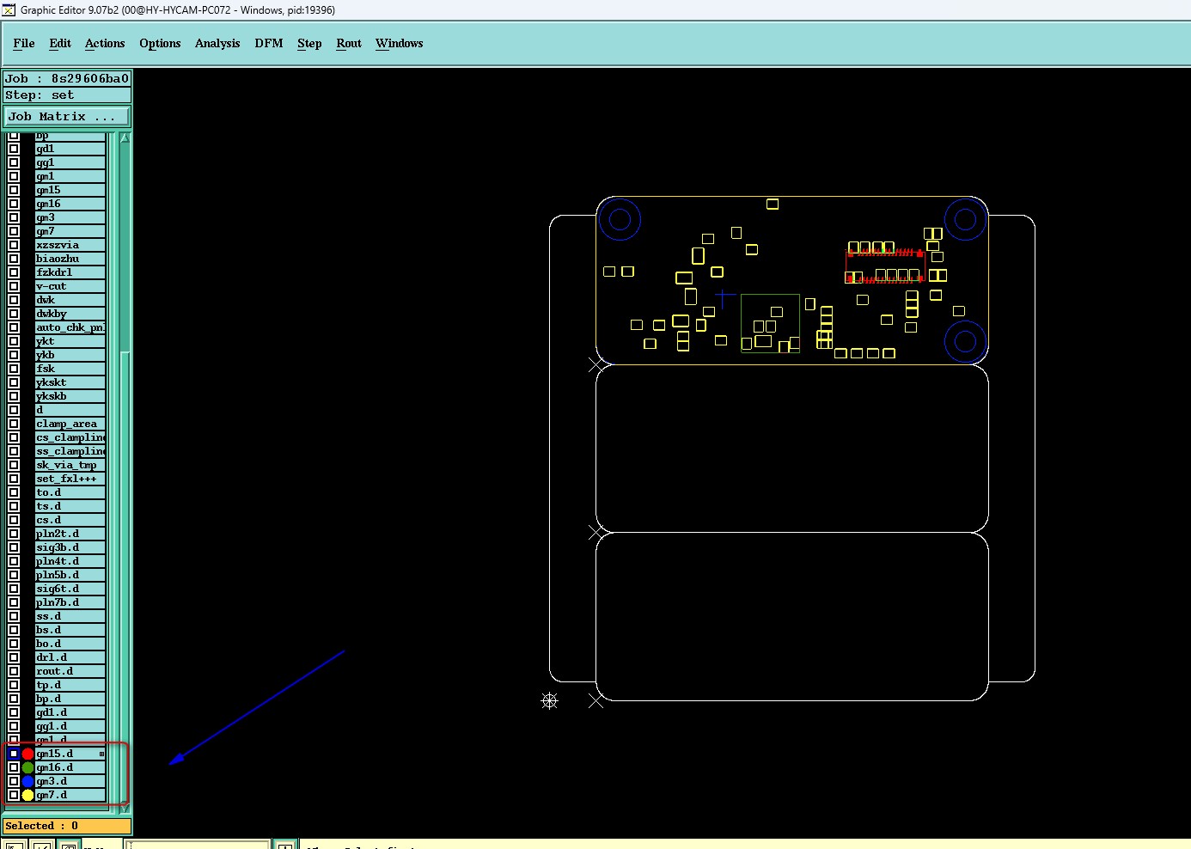Viewport: 1191px width, 849px height.
Task: Open the Windows menu
Action: 400,43
